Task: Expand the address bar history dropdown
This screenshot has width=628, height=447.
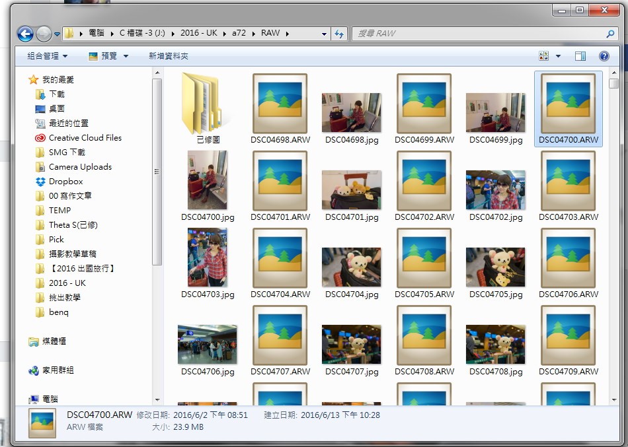Action: (324, 34)
